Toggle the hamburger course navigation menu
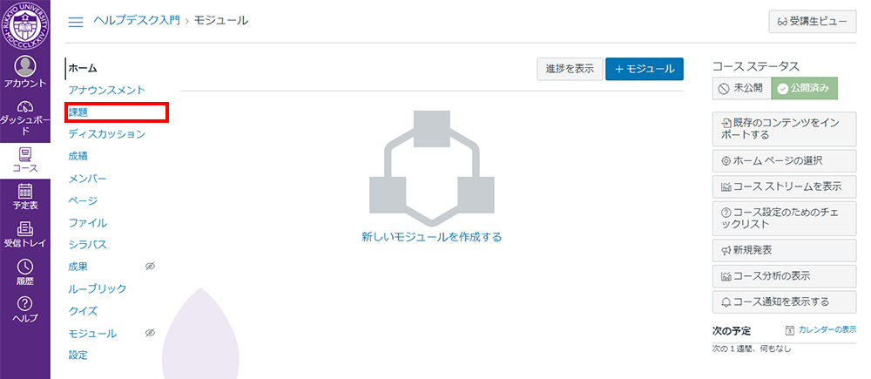Image resolution: width=871 pixels, height=379 pixels. [x=76, y=21]
